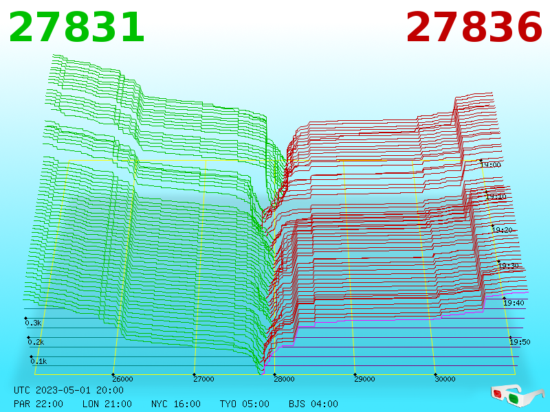Click the 19:30 time axis marker
This screenshot has width=550, height=412.
(x=508, y=266)
